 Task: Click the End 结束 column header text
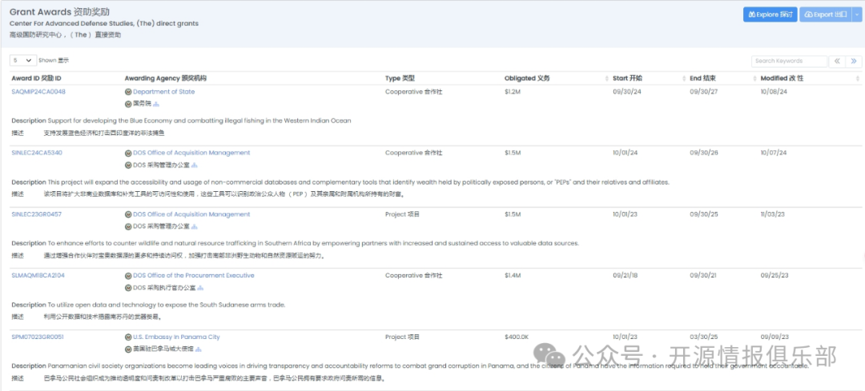[703, 78]
